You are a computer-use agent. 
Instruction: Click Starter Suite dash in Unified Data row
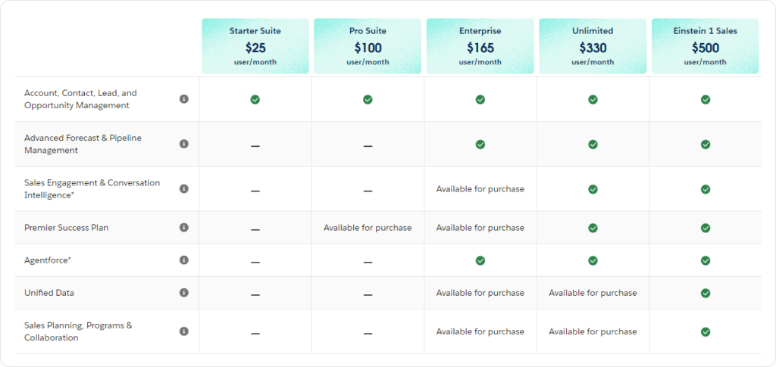255,295
